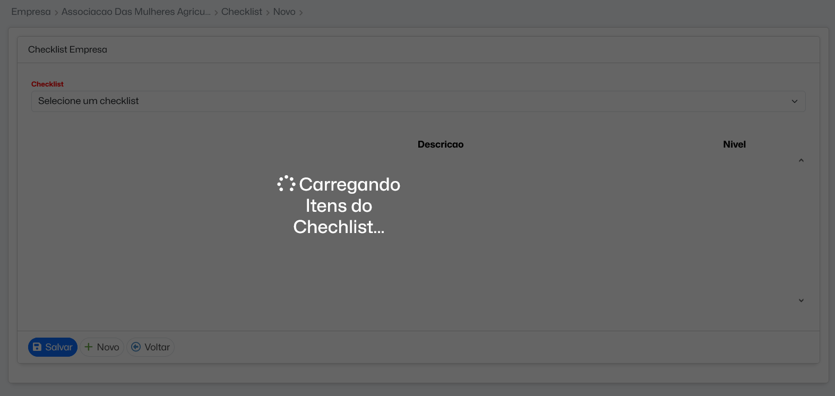
Task: Click the chevron after the Empresa breadcrumb
Action: tap(56, 13)
